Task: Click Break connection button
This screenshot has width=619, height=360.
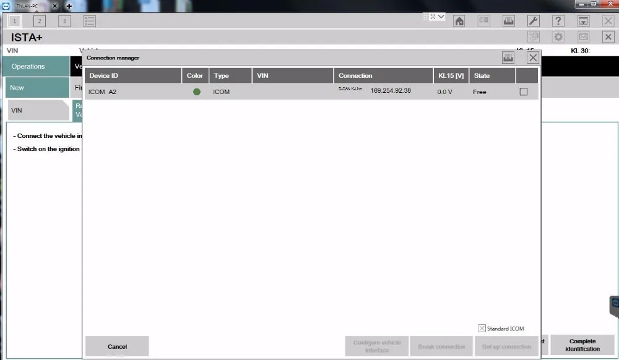Action: point(441,346)
